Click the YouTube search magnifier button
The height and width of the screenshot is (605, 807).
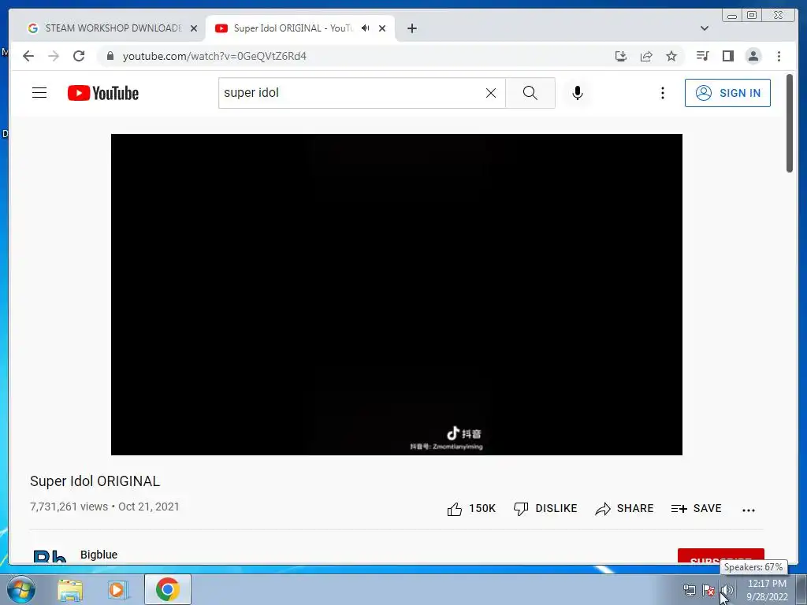pos(530,93)
